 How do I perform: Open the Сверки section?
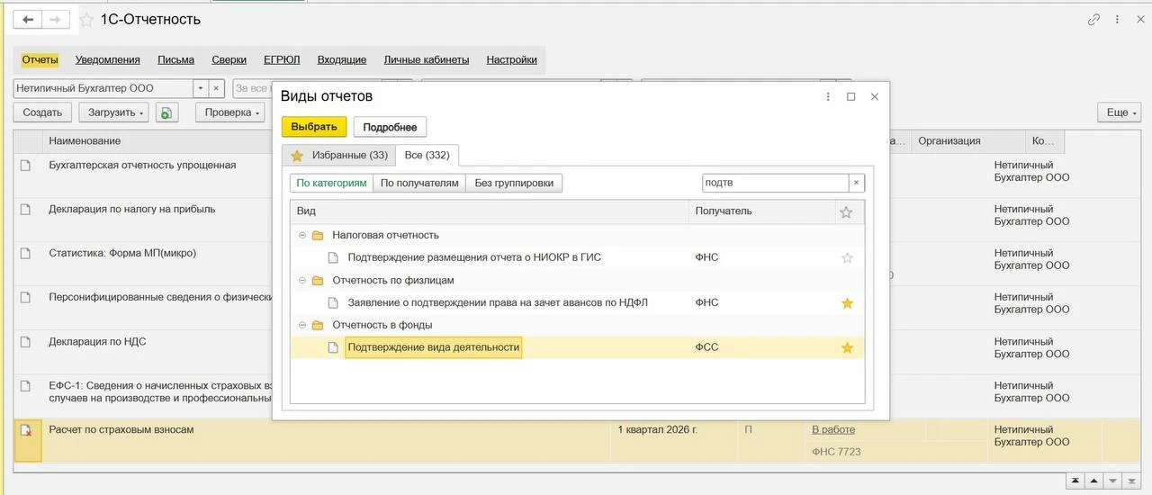(x=229, y=60)
